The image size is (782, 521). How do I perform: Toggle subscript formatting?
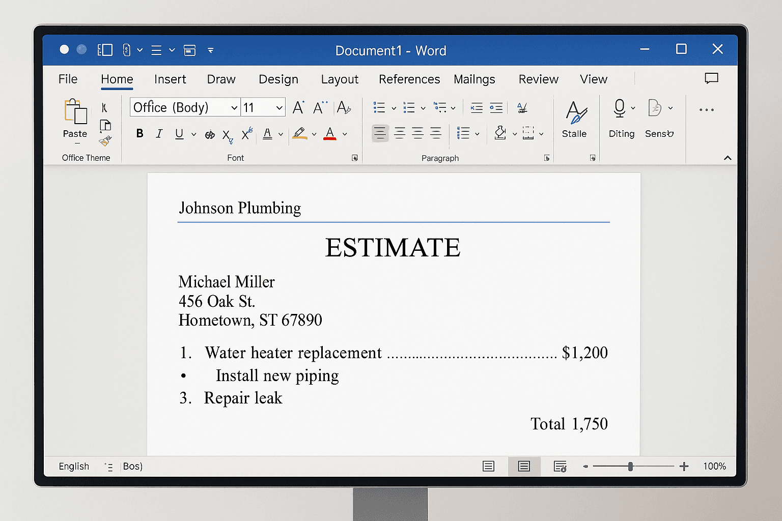click(x=227, y=135)
